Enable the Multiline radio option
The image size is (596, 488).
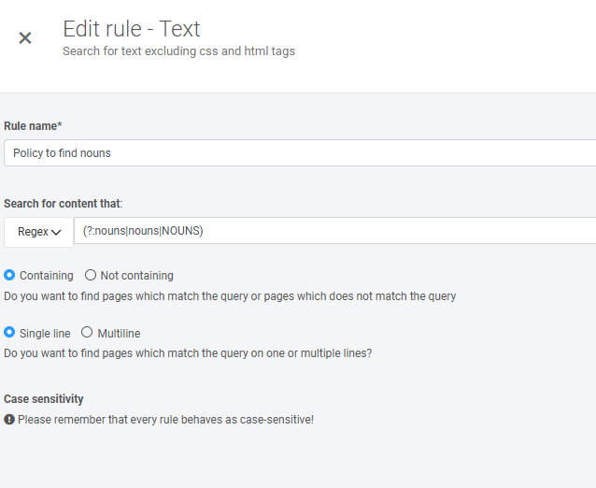coord(87,333)
